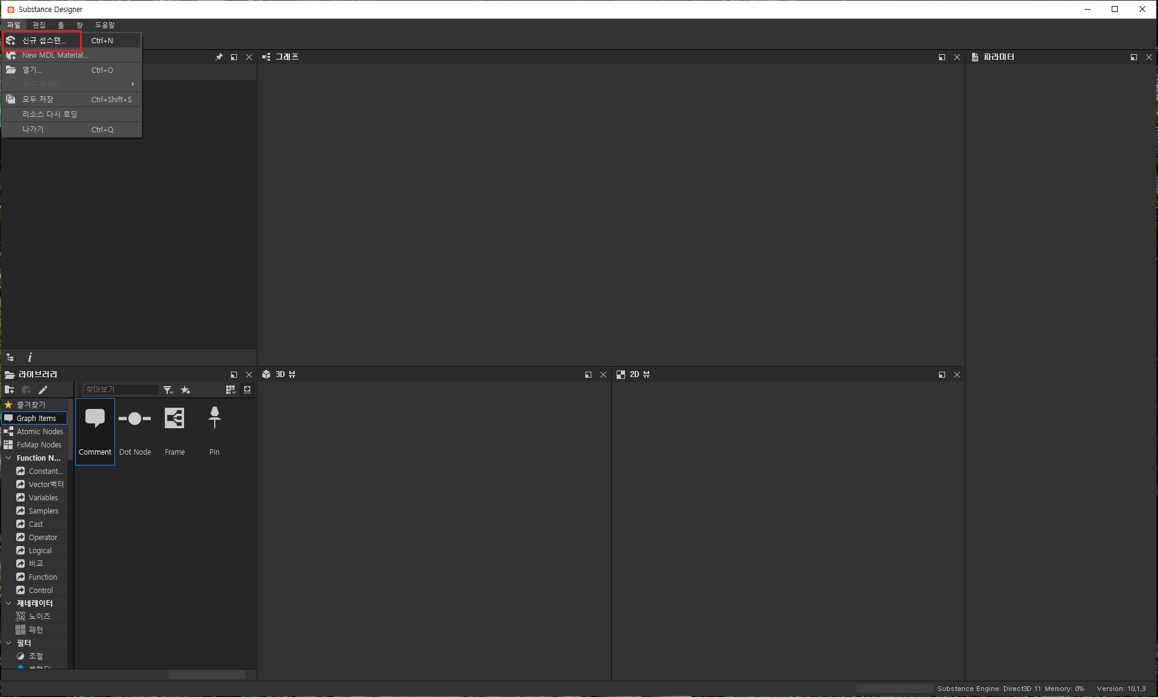The image size is (1158, 697).
Task: Select the Atomic Nodes library category
Action: click(x=40, y=432)
